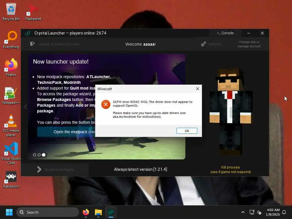The height and width of the screenshot is (219, 292).
Task: Open the Recycle Bin desktop icon
Action: pyautogui.click(x=11, y=12)
